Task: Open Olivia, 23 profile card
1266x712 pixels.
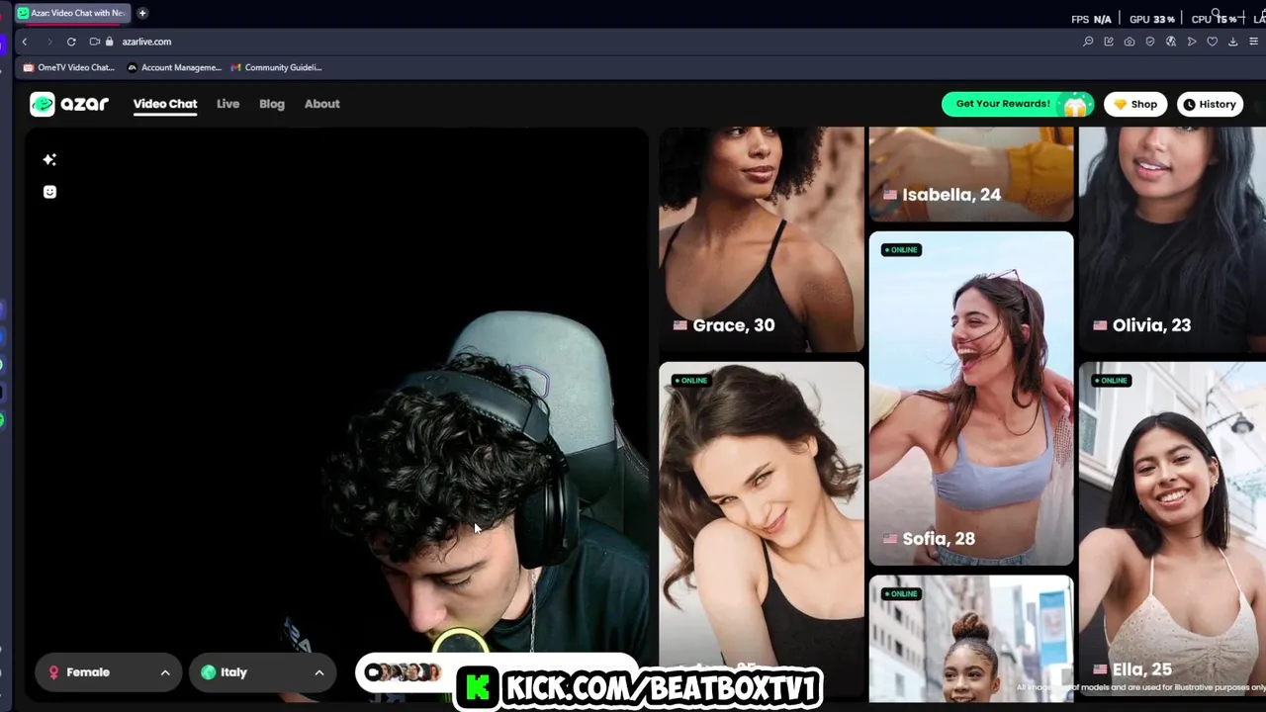Action: [x=1172, y=239]
